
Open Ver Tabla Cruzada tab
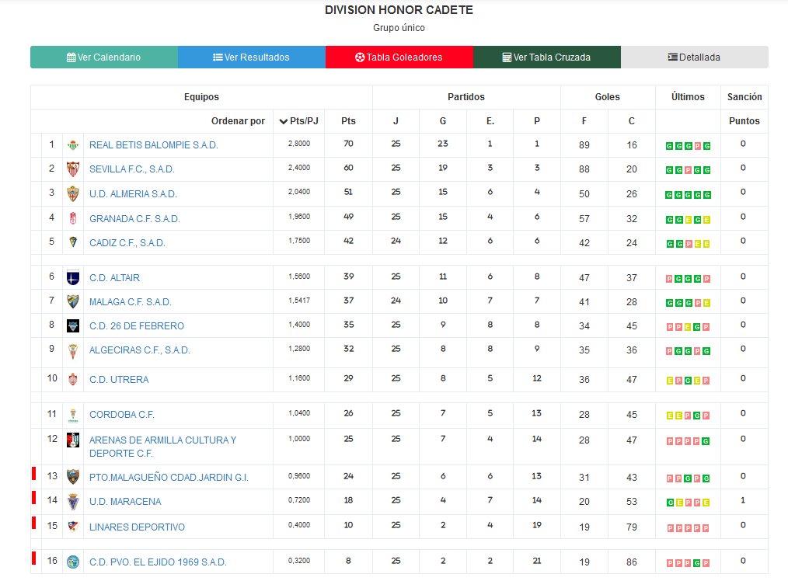coord(547,57)
